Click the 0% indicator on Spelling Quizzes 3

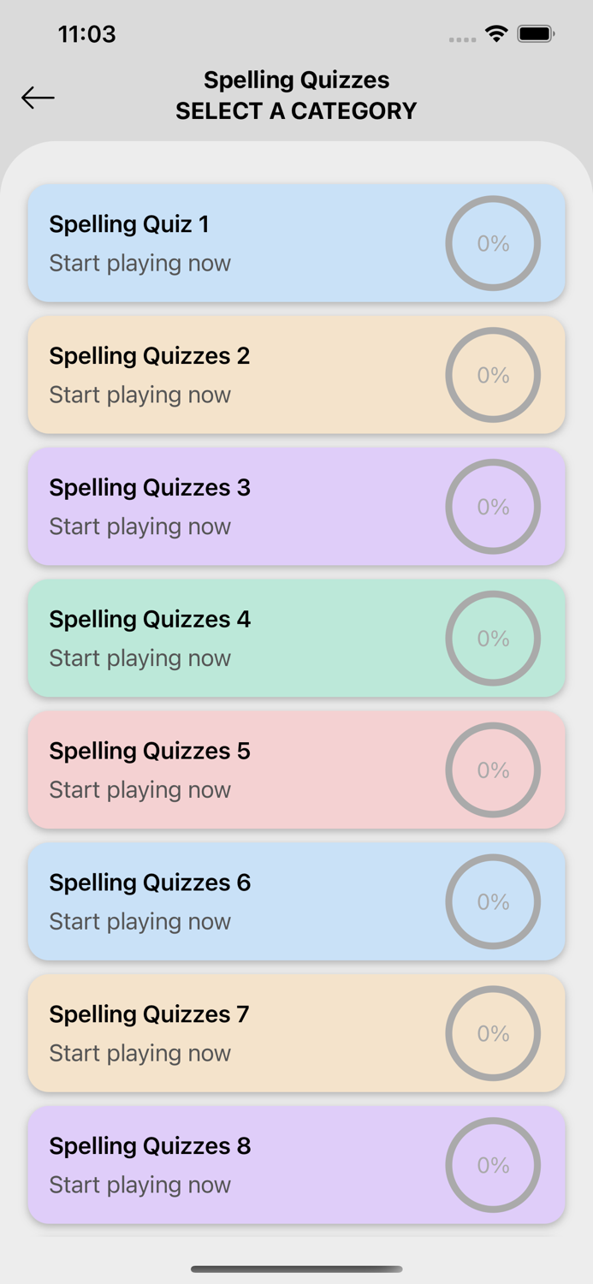(x=494, y=507)
